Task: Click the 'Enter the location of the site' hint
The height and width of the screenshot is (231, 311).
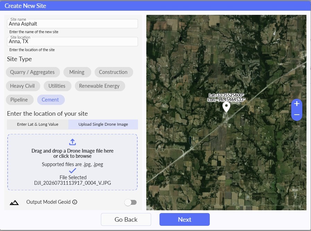Action: tap(32, 50)
